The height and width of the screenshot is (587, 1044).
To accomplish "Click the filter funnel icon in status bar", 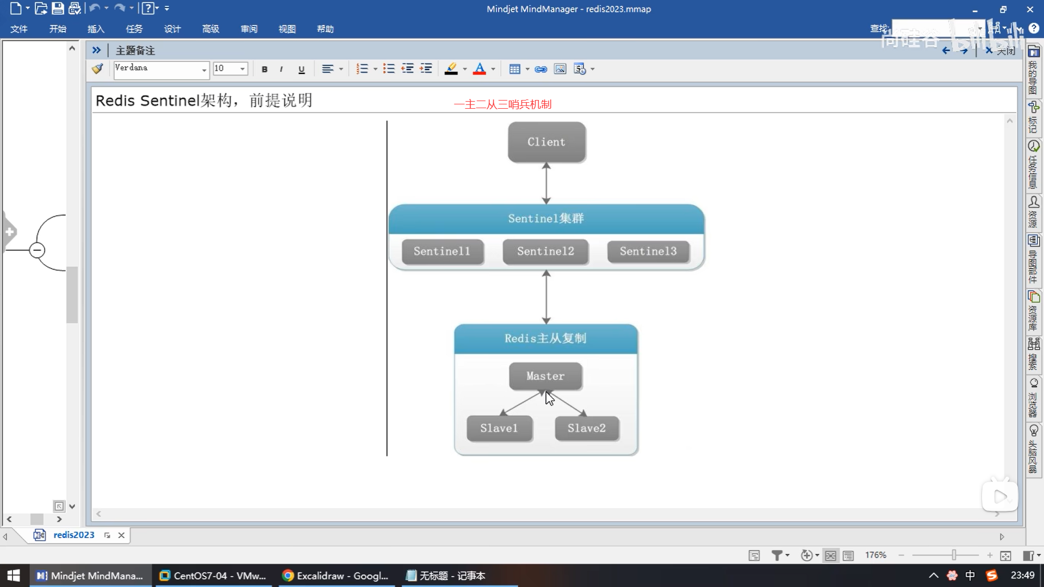I will pyautogui.click(x=777, y=555).
